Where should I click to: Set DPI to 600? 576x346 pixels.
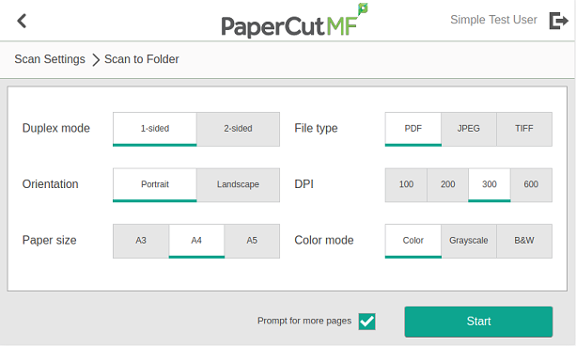point(531,185)
